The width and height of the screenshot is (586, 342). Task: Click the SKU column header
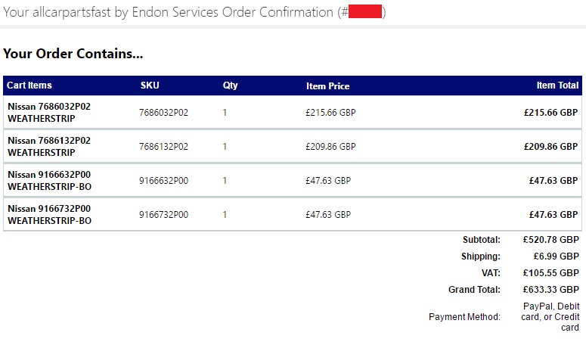tap(150, 85)
